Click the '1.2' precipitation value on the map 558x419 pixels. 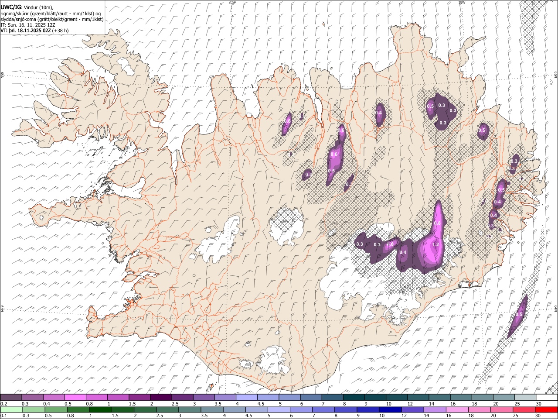point(435,245)
